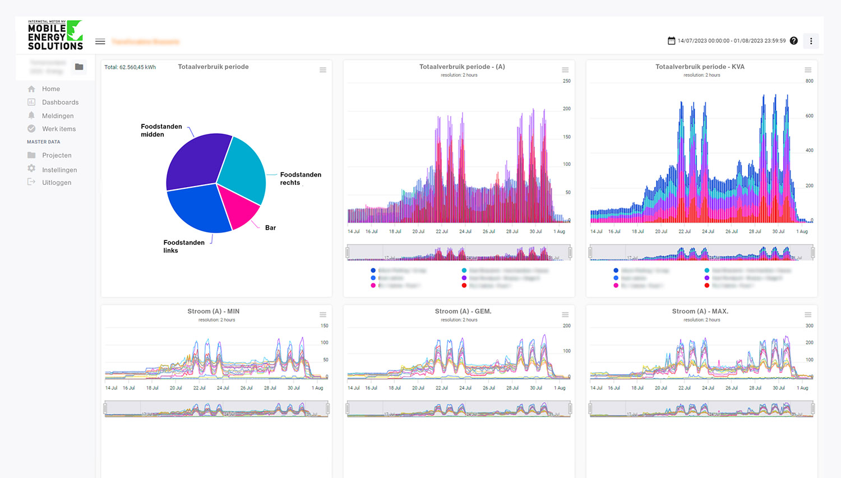Click the date range 14/07/2023 - 01/08/2023 text
This screenshot has width=841, height=478.
coord(731,41)
